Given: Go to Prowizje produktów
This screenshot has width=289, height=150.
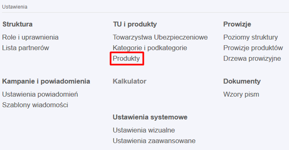Looking at the screenshot, I should click(253, 48).
